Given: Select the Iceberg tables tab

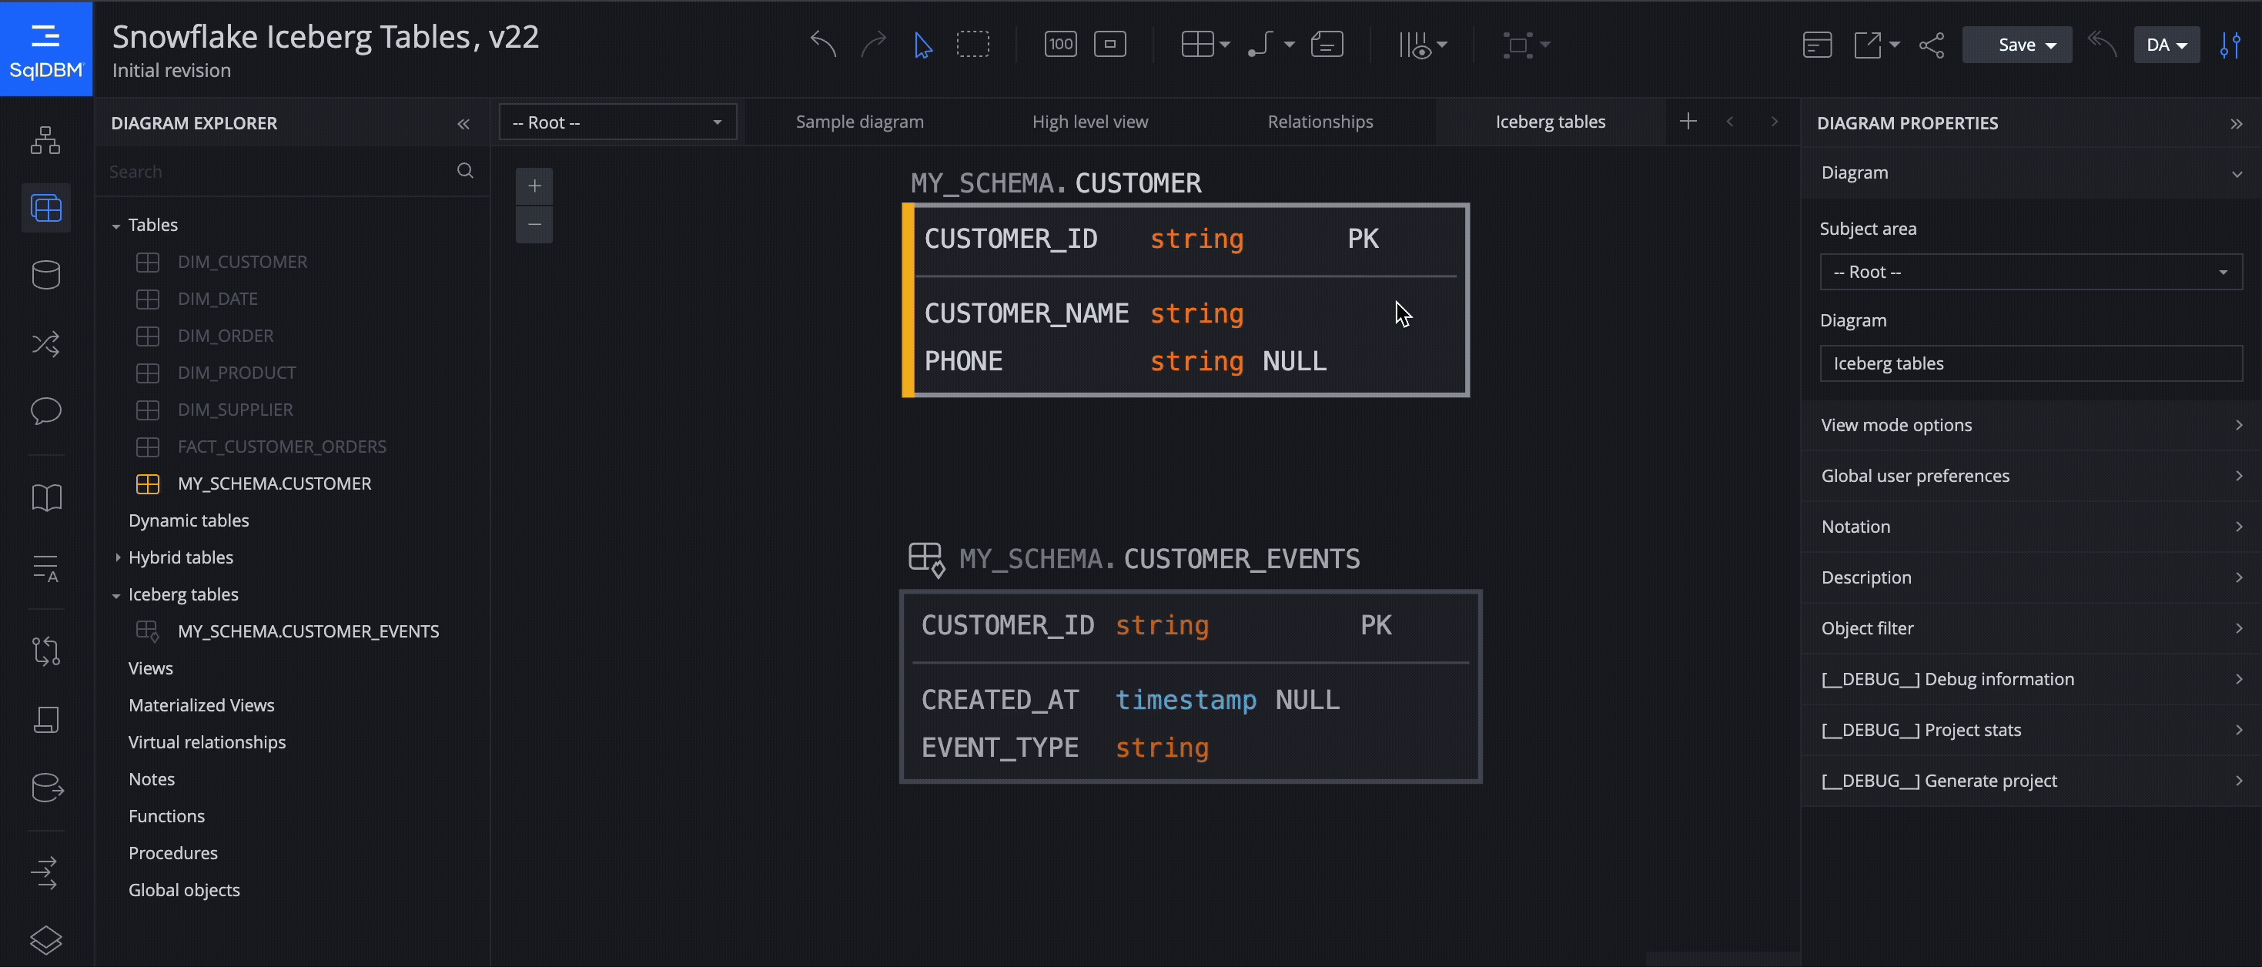Looking at the screenshot, I should point(1550,122).
